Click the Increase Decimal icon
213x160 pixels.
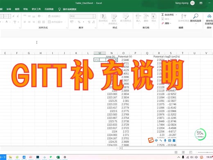click(89, 22)
